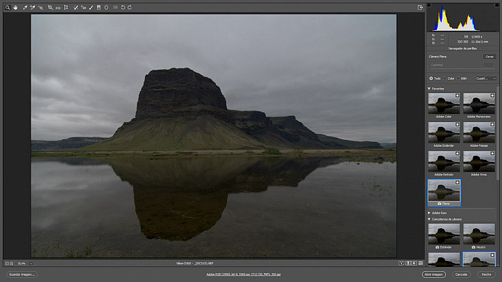Image resolution: width=502 pixels, height=282 pixels.
Task: Click the zoom out minus button
Action: [x=7, y=264]
